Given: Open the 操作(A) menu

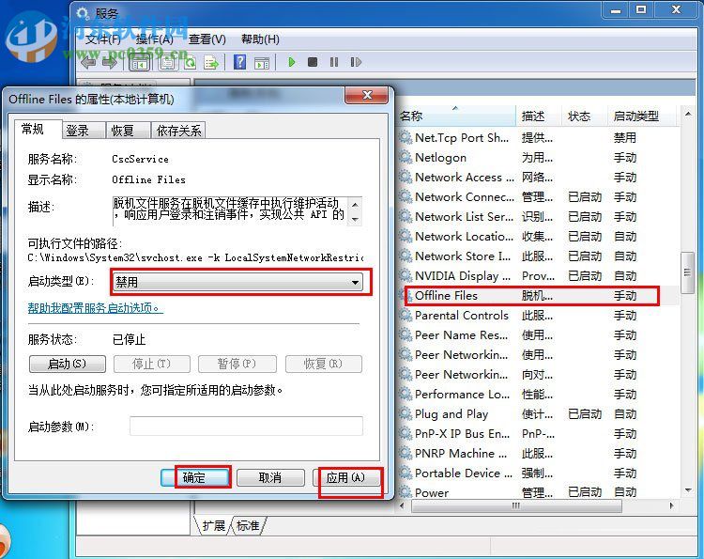Looking at the screenshot, I should 155,39.
